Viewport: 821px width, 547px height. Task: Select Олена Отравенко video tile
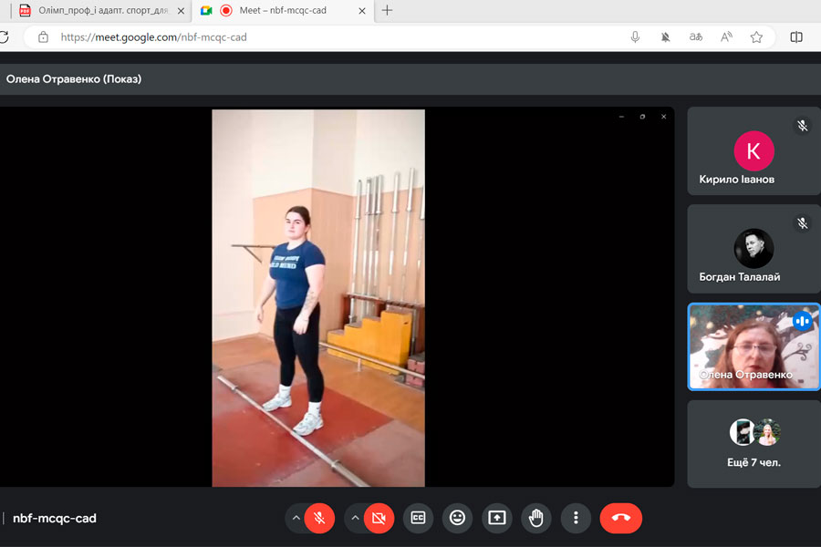(x=754, y=347)
